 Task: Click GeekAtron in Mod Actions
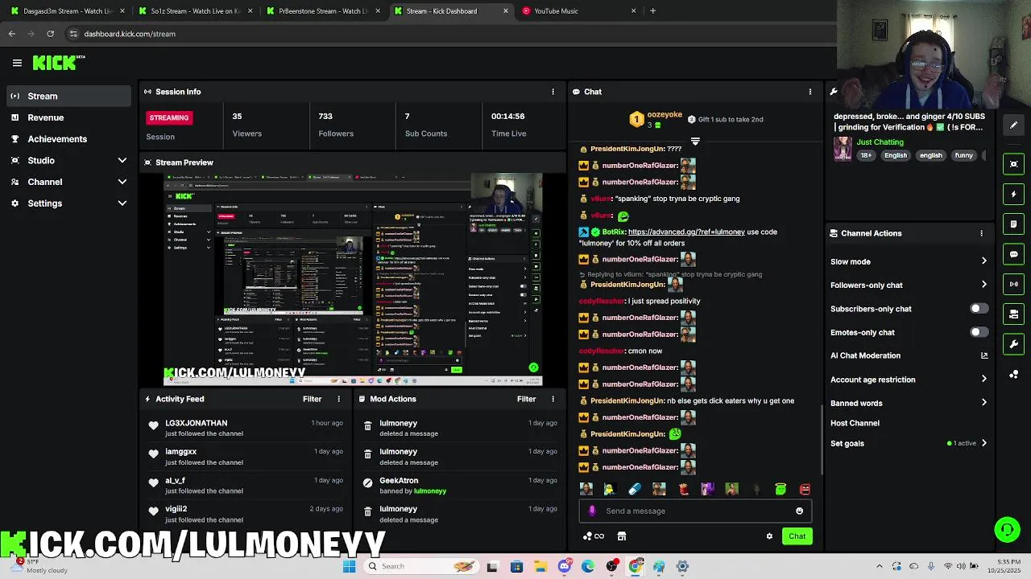(x=399, y=481)
